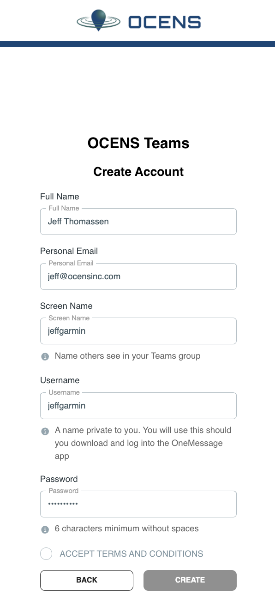Screen dimensions: 275x613
Task: Click the Personal Email label above field
Action: tap(69, 251)
